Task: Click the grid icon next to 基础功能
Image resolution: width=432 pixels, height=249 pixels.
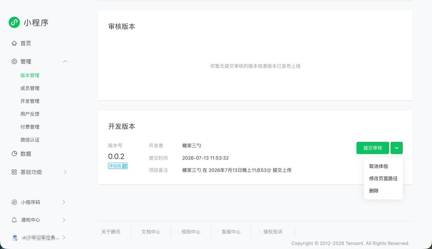Action: [14, 172]
